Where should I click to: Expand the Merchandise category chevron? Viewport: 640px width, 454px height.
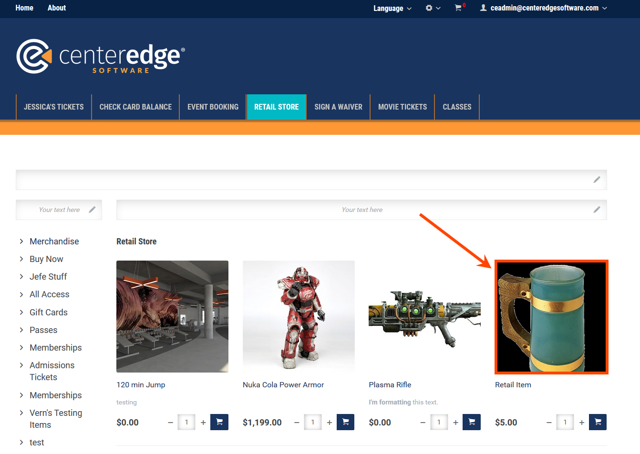coord(21,241)
